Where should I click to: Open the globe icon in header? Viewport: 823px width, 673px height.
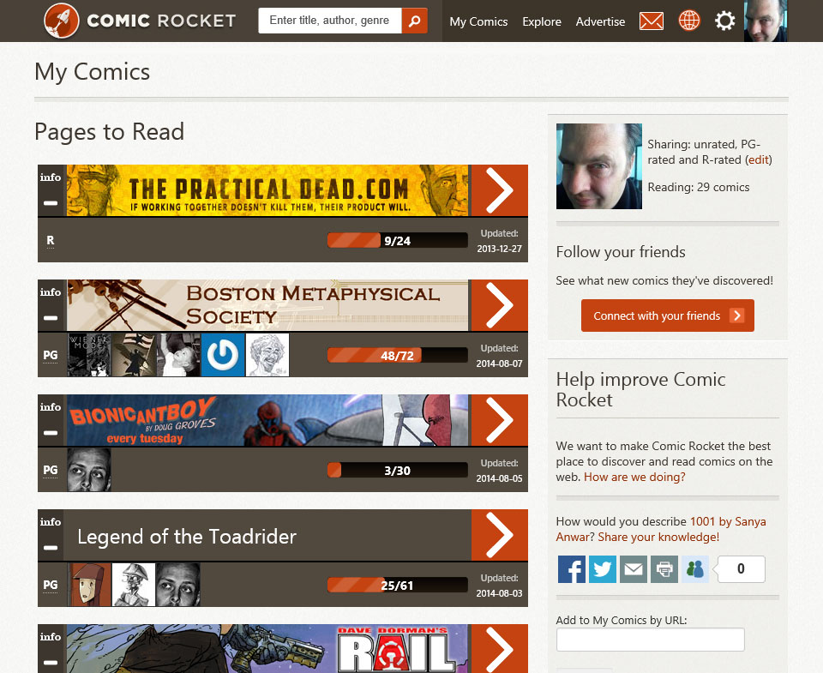click(x=689, y=21)
